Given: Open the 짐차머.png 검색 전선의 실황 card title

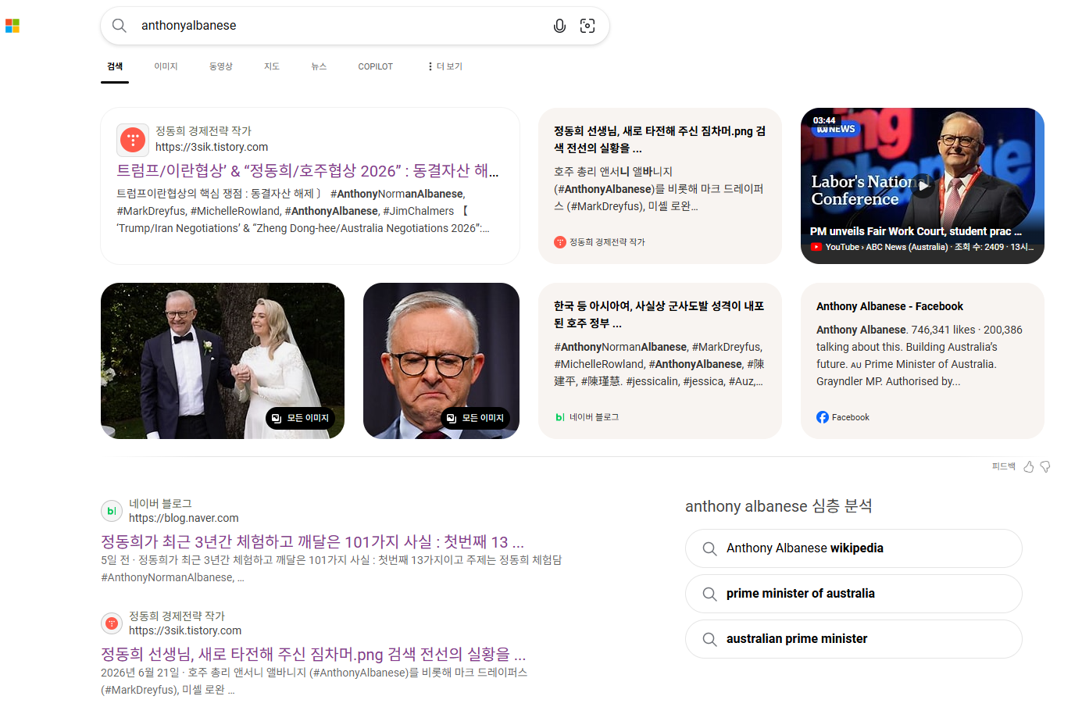Looking at the screenshot, I should click(x=659, y=140).
